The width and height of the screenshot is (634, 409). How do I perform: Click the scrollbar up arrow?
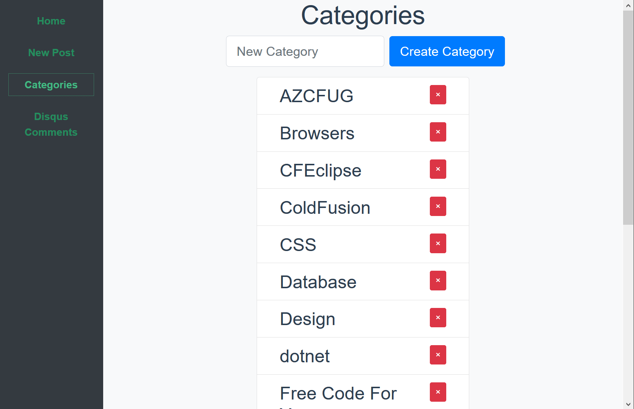628,5
